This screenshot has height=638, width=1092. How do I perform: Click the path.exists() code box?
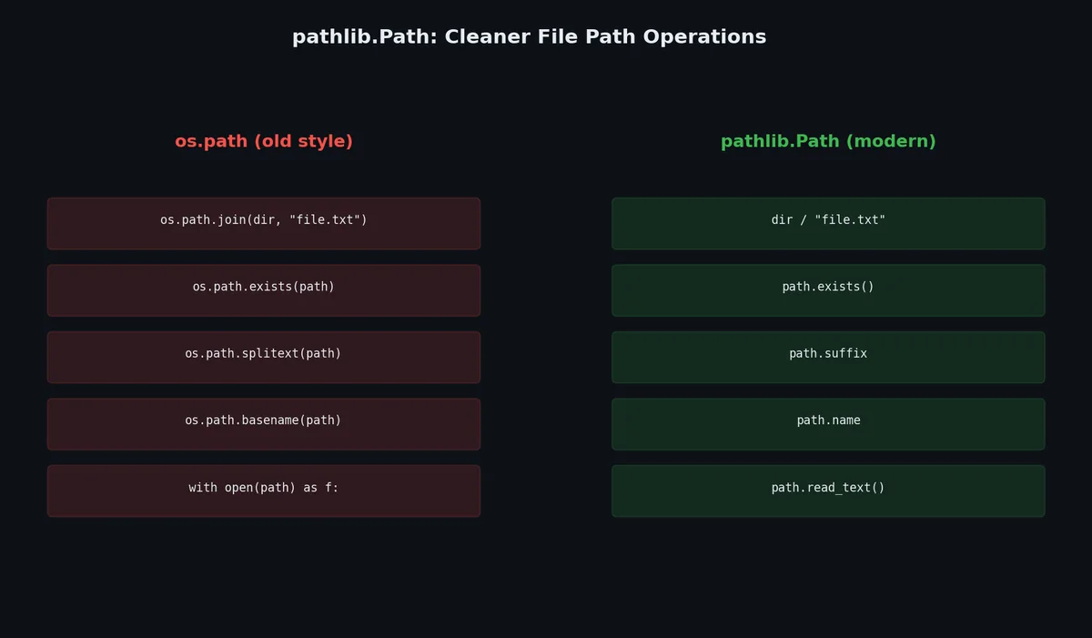(828, 290)
